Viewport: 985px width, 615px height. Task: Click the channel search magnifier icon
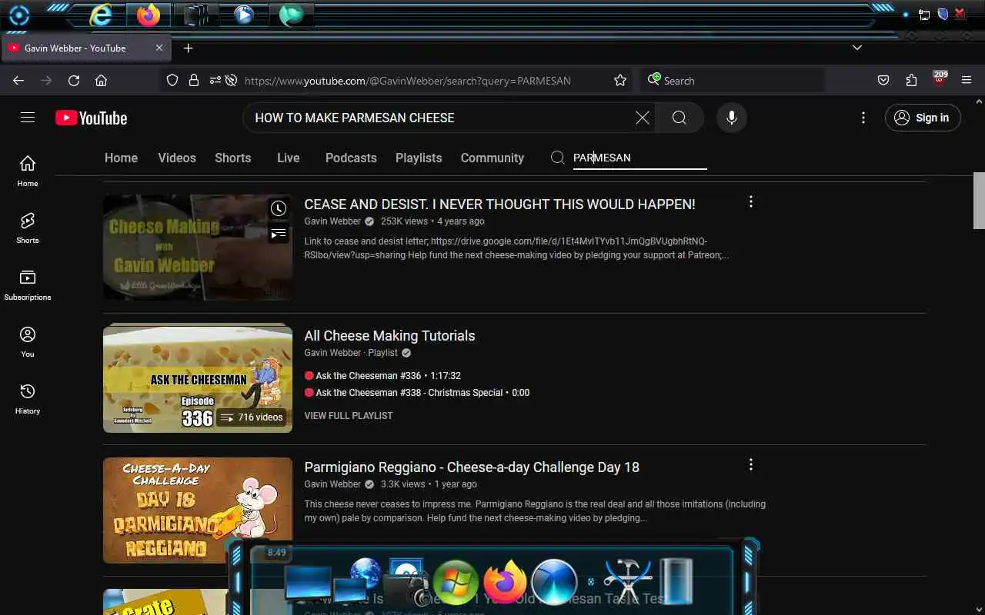[558, 158]
